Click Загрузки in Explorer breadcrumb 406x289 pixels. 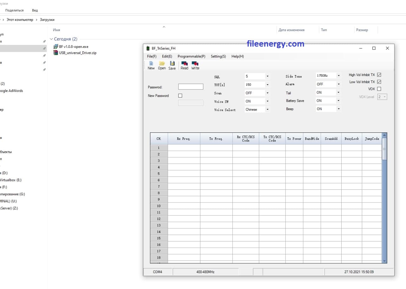47,20
